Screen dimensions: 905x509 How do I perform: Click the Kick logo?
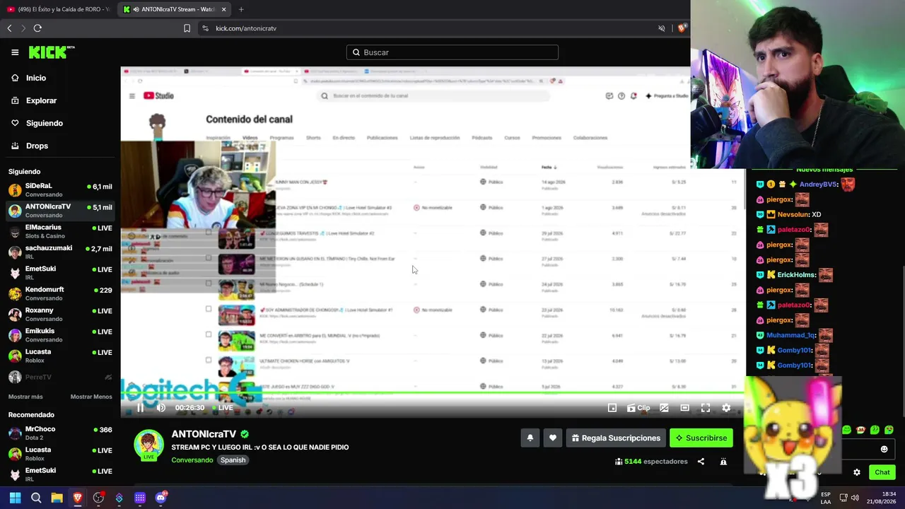click(x=52, y=52)
